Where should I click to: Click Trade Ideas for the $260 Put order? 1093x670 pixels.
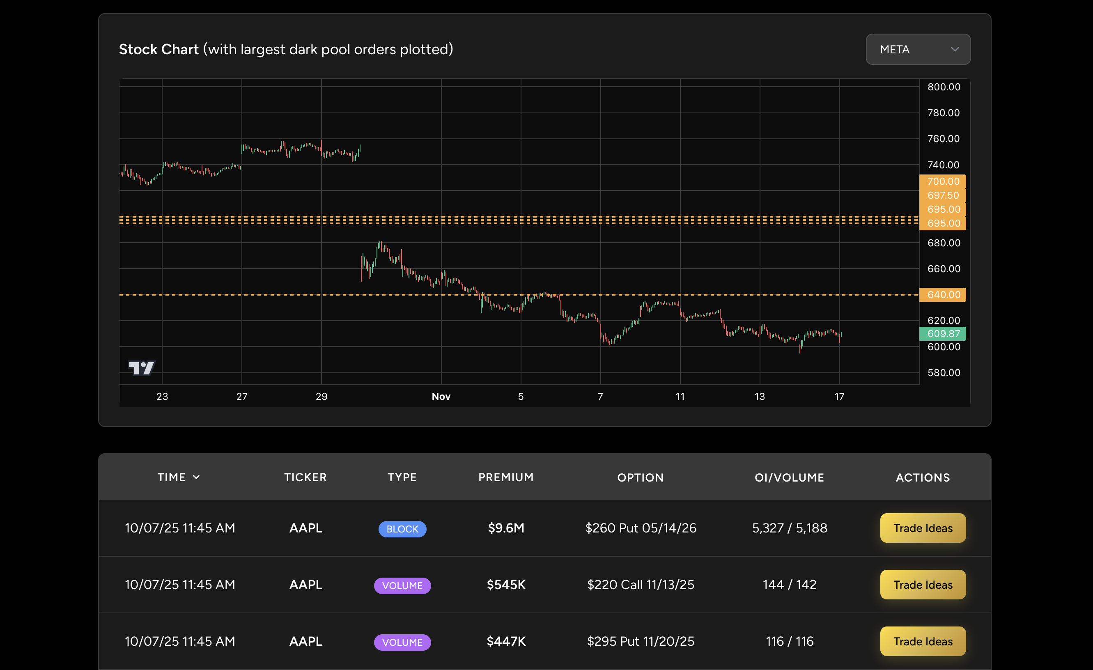(x=923, y=528)
